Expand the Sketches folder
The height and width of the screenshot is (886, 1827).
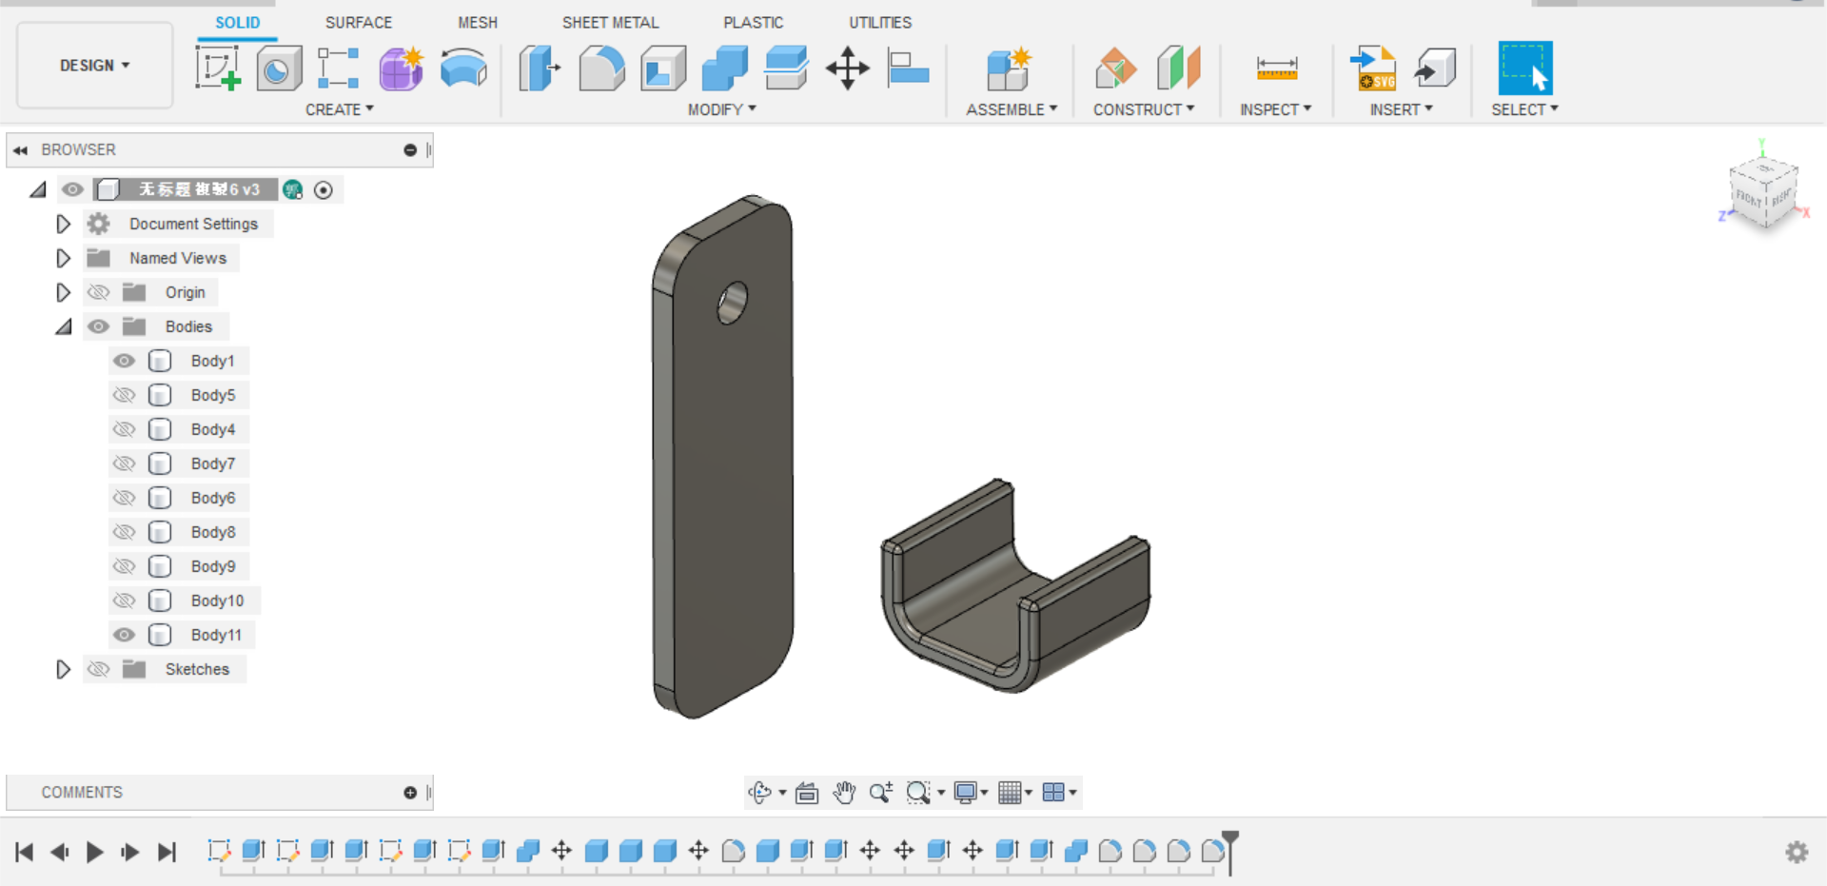coord(64,669)
